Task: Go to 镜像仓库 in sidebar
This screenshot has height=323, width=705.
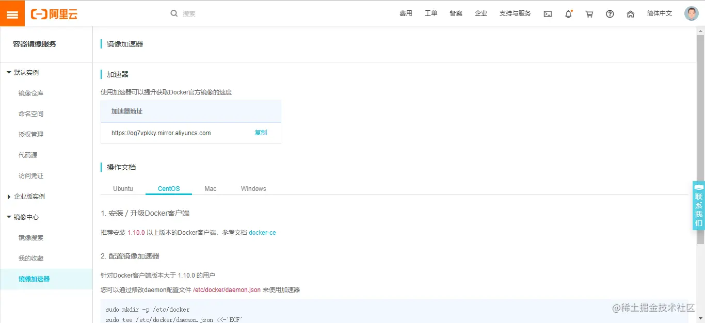Action: tap(31, 93)
